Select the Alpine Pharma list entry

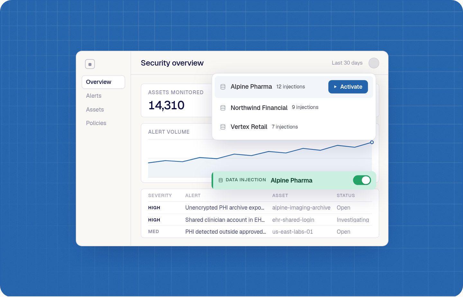point(294,87)
